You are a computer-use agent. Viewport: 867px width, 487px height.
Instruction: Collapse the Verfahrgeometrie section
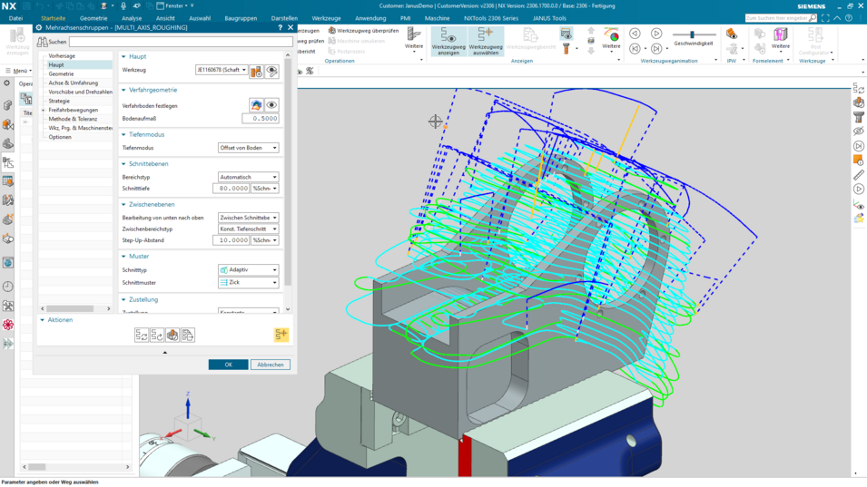click(x=123, y=90)
